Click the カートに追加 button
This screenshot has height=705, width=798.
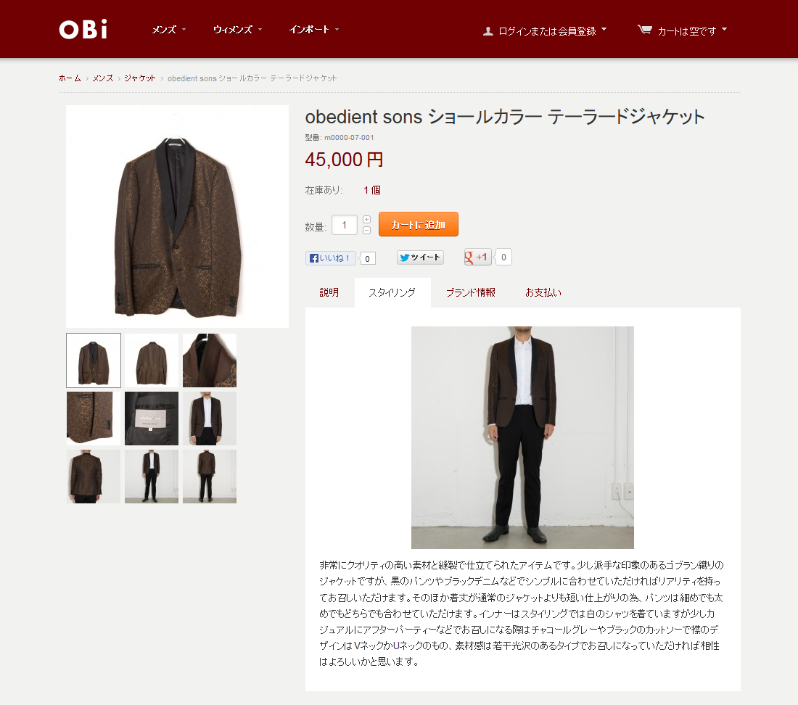click(x=419, y=224)
